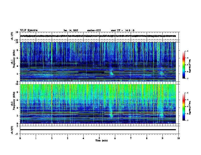Click the 'ch.2 Frequency (kHz)' axis label
The image size is (201, 155).
[x=13, y=101]
